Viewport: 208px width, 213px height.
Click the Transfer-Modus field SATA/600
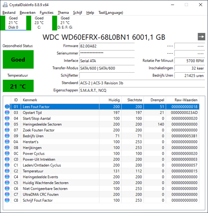107,68
